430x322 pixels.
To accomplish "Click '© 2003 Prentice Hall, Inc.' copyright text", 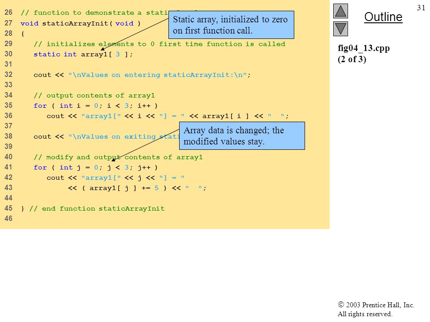I will tap(376, 305).
